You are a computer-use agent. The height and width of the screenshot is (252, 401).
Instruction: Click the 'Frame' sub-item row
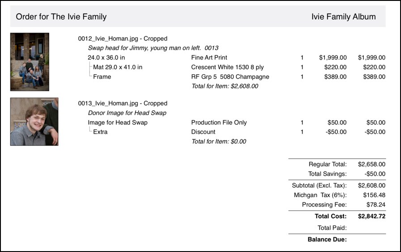pyautogui.click(x=102, y=77)
